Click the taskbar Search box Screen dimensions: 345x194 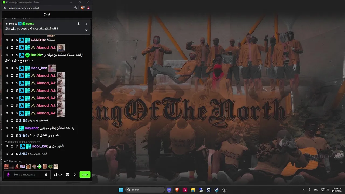[145, 190]
